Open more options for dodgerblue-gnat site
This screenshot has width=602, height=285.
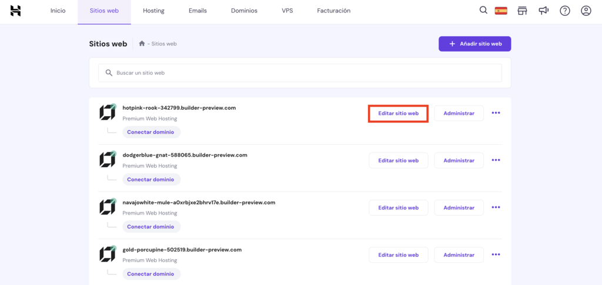496,160
